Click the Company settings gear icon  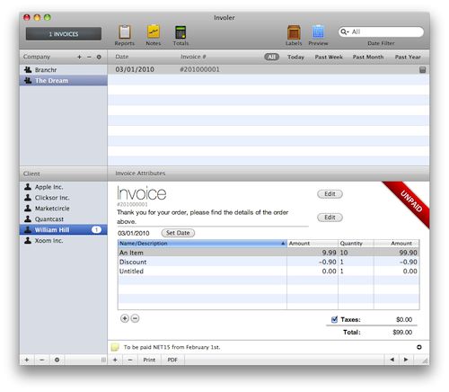pyautogui.click(x=99, y=57)
